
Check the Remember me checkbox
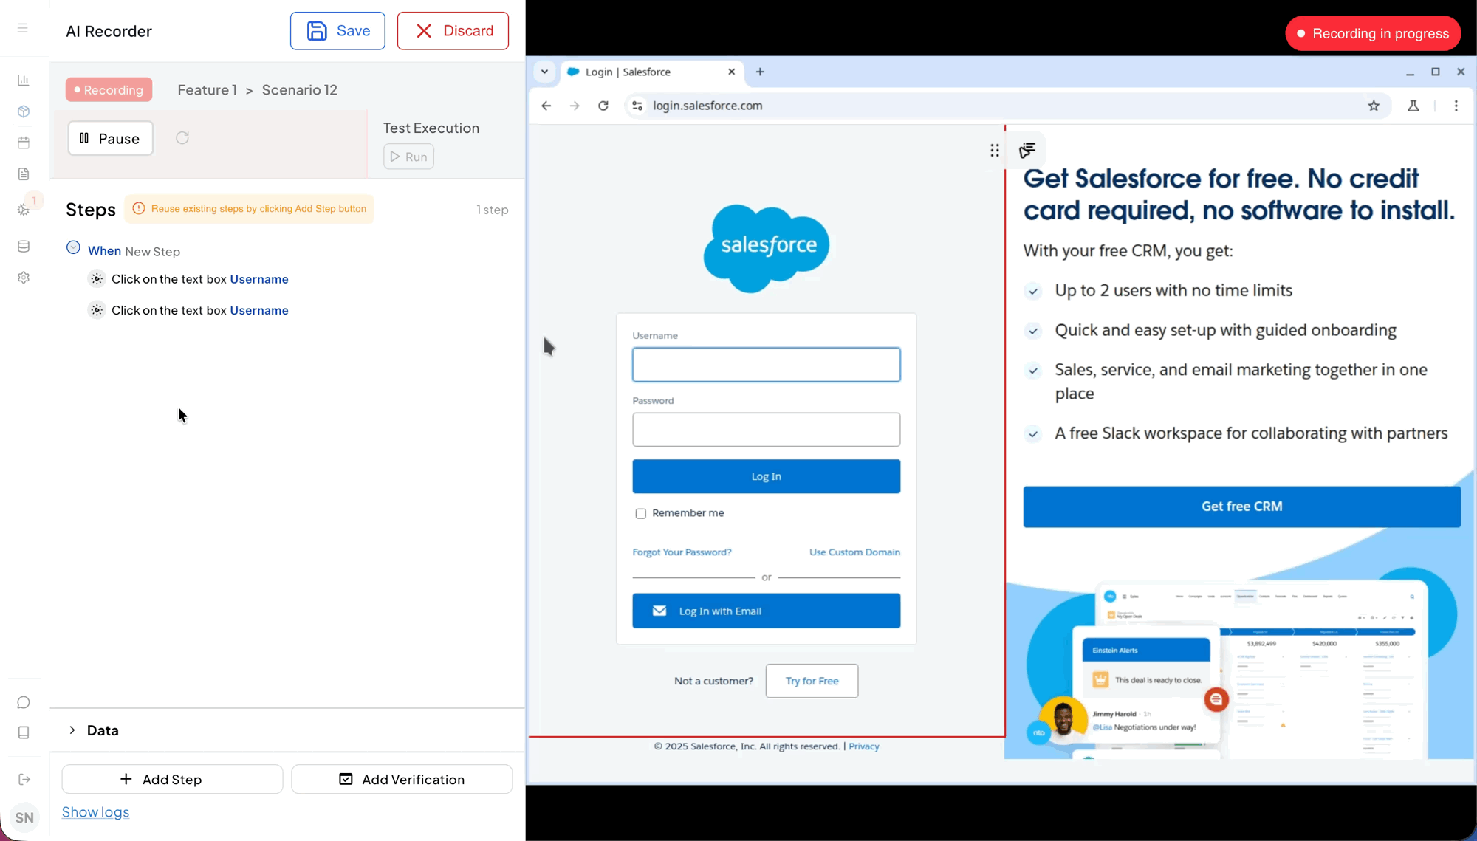tap(640, 513)
